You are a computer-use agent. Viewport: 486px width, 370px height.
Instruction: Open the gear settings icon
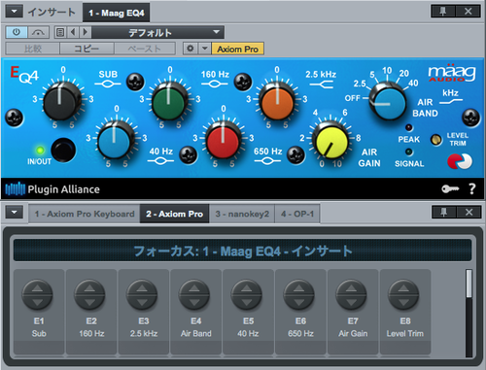191,49
